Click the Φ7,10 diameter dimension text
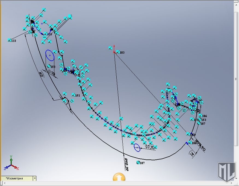This screenshot has height=186, width=239. pyautogui.click(x=150, y=147)
